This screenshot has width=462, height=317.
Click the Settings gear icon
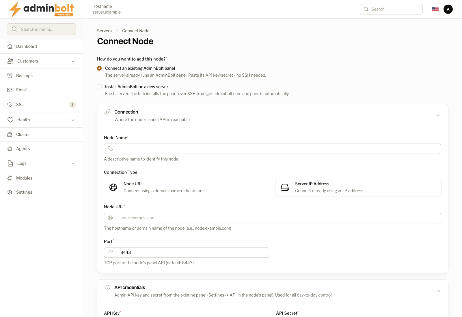[10, 192]
